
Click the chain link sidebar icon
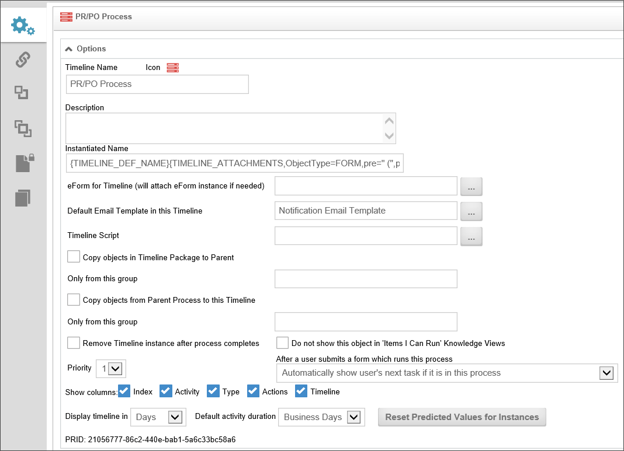pos(23,59)
